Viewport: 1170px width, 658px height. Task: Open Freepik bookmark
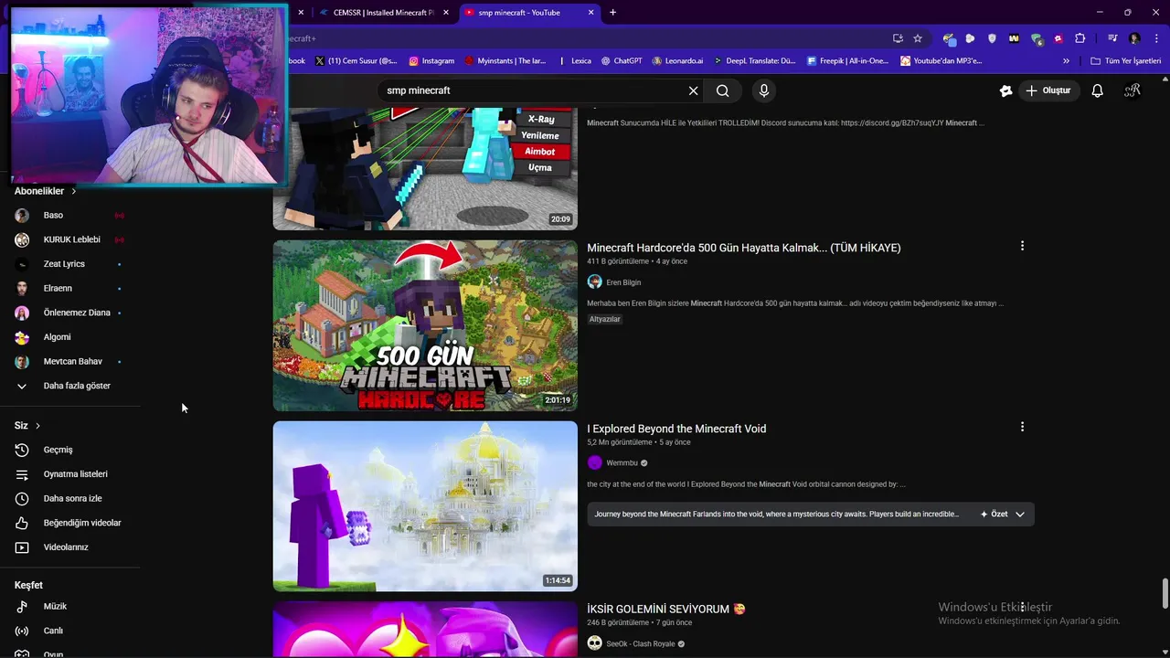pos(847,61)
